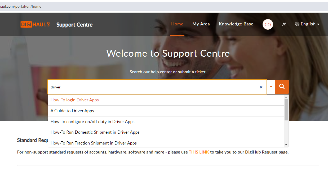Click the Search our help center text
The image size is (328, 171).
(168, 72)
